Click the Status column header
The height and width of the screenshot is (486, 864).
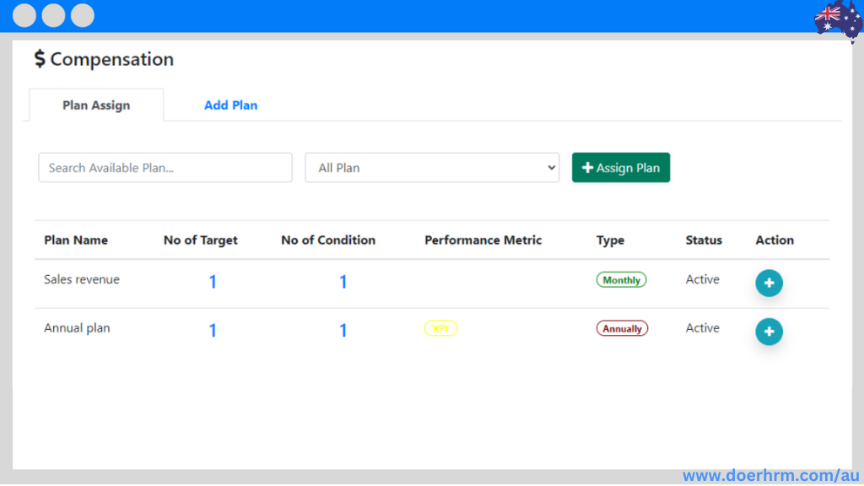tap(704, 240)
